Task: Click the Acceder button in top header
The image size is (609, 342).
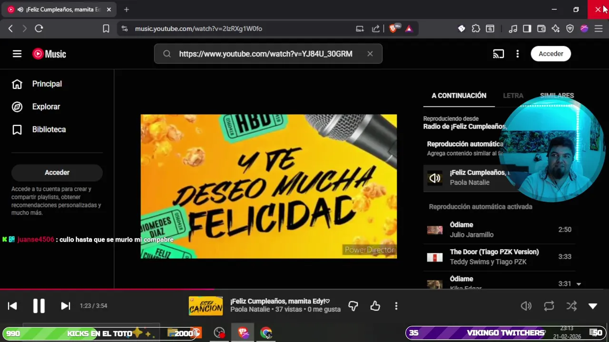Action: click(x=551, y=54)
